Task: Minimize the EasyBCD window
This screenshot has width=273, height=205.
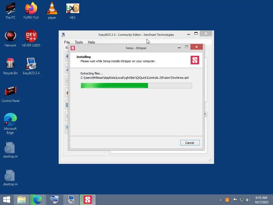Action: click(x=188, y=34)
